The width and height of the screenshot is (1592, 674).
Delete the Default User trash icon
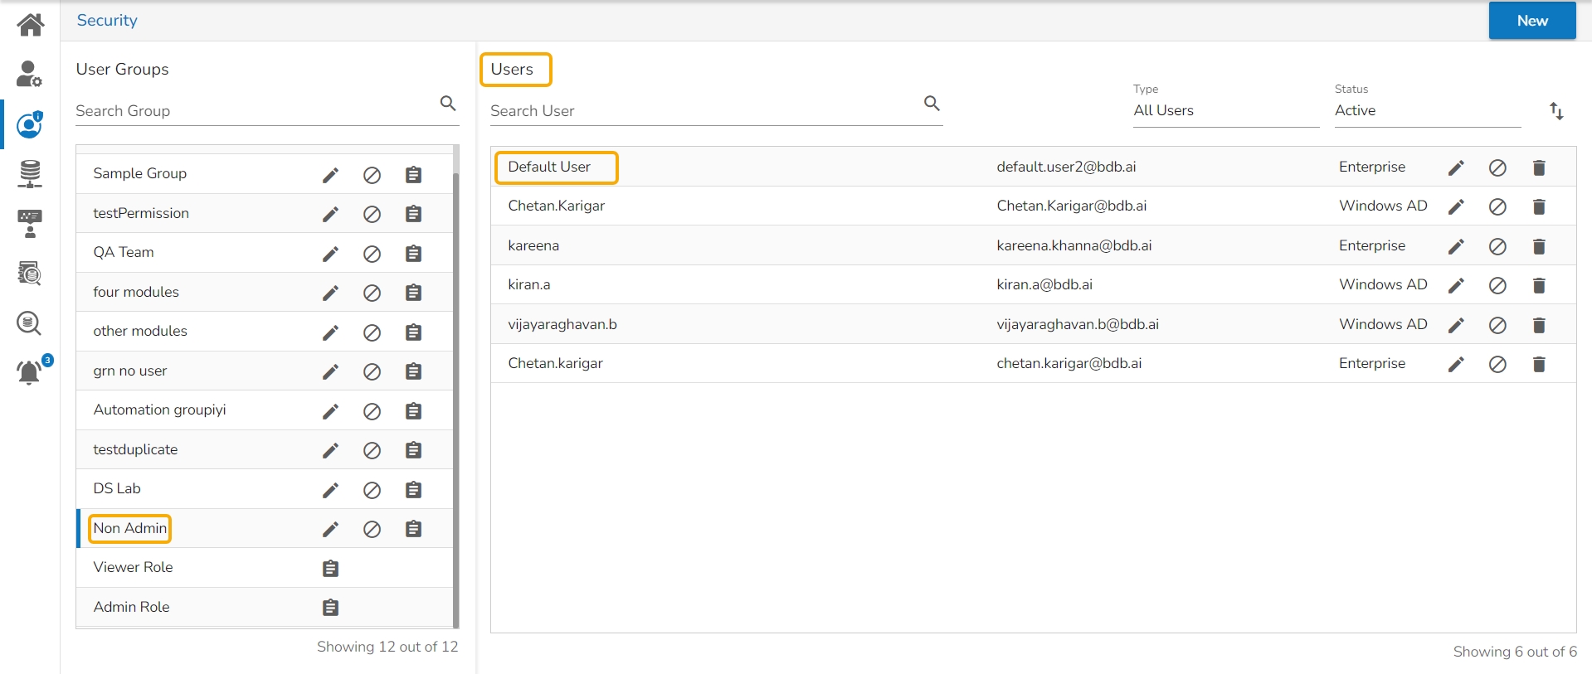pyautogui.click(x=1538, y=167)
